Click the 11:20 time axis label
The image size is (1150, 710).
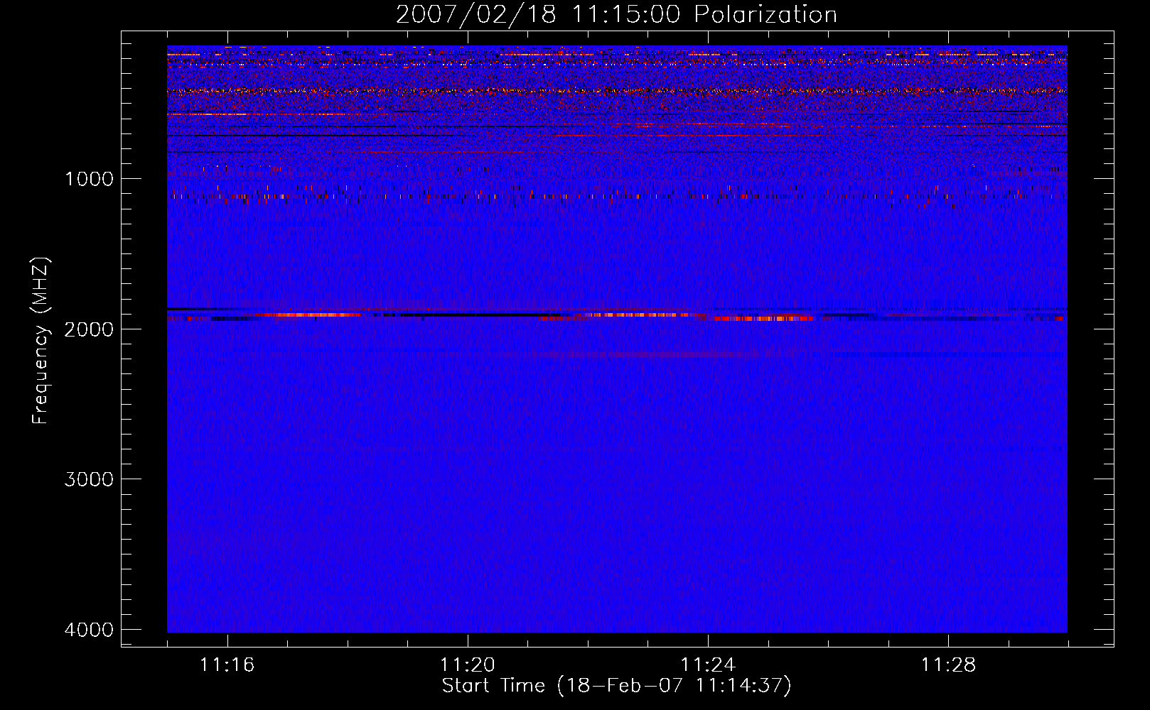(467, 665)
